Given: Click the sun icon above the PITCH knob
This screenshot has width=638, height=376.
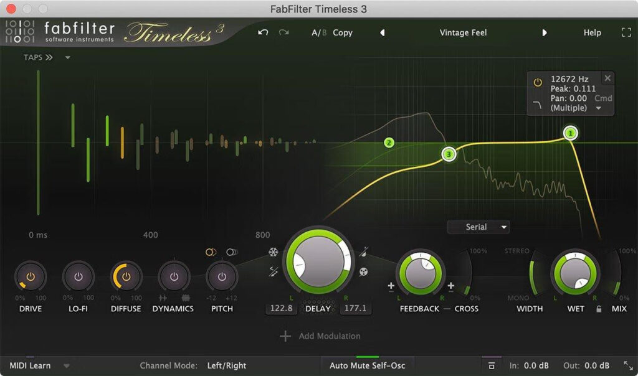Looking at the screenshot, I should tap(210, 251).
